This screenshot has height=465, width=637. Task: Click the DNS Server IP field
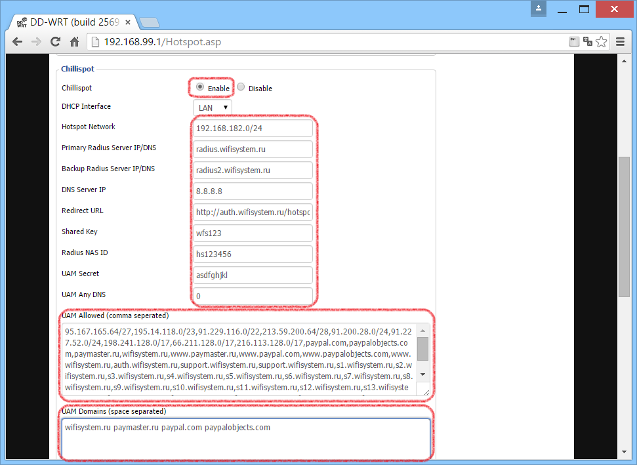point(253,192)
